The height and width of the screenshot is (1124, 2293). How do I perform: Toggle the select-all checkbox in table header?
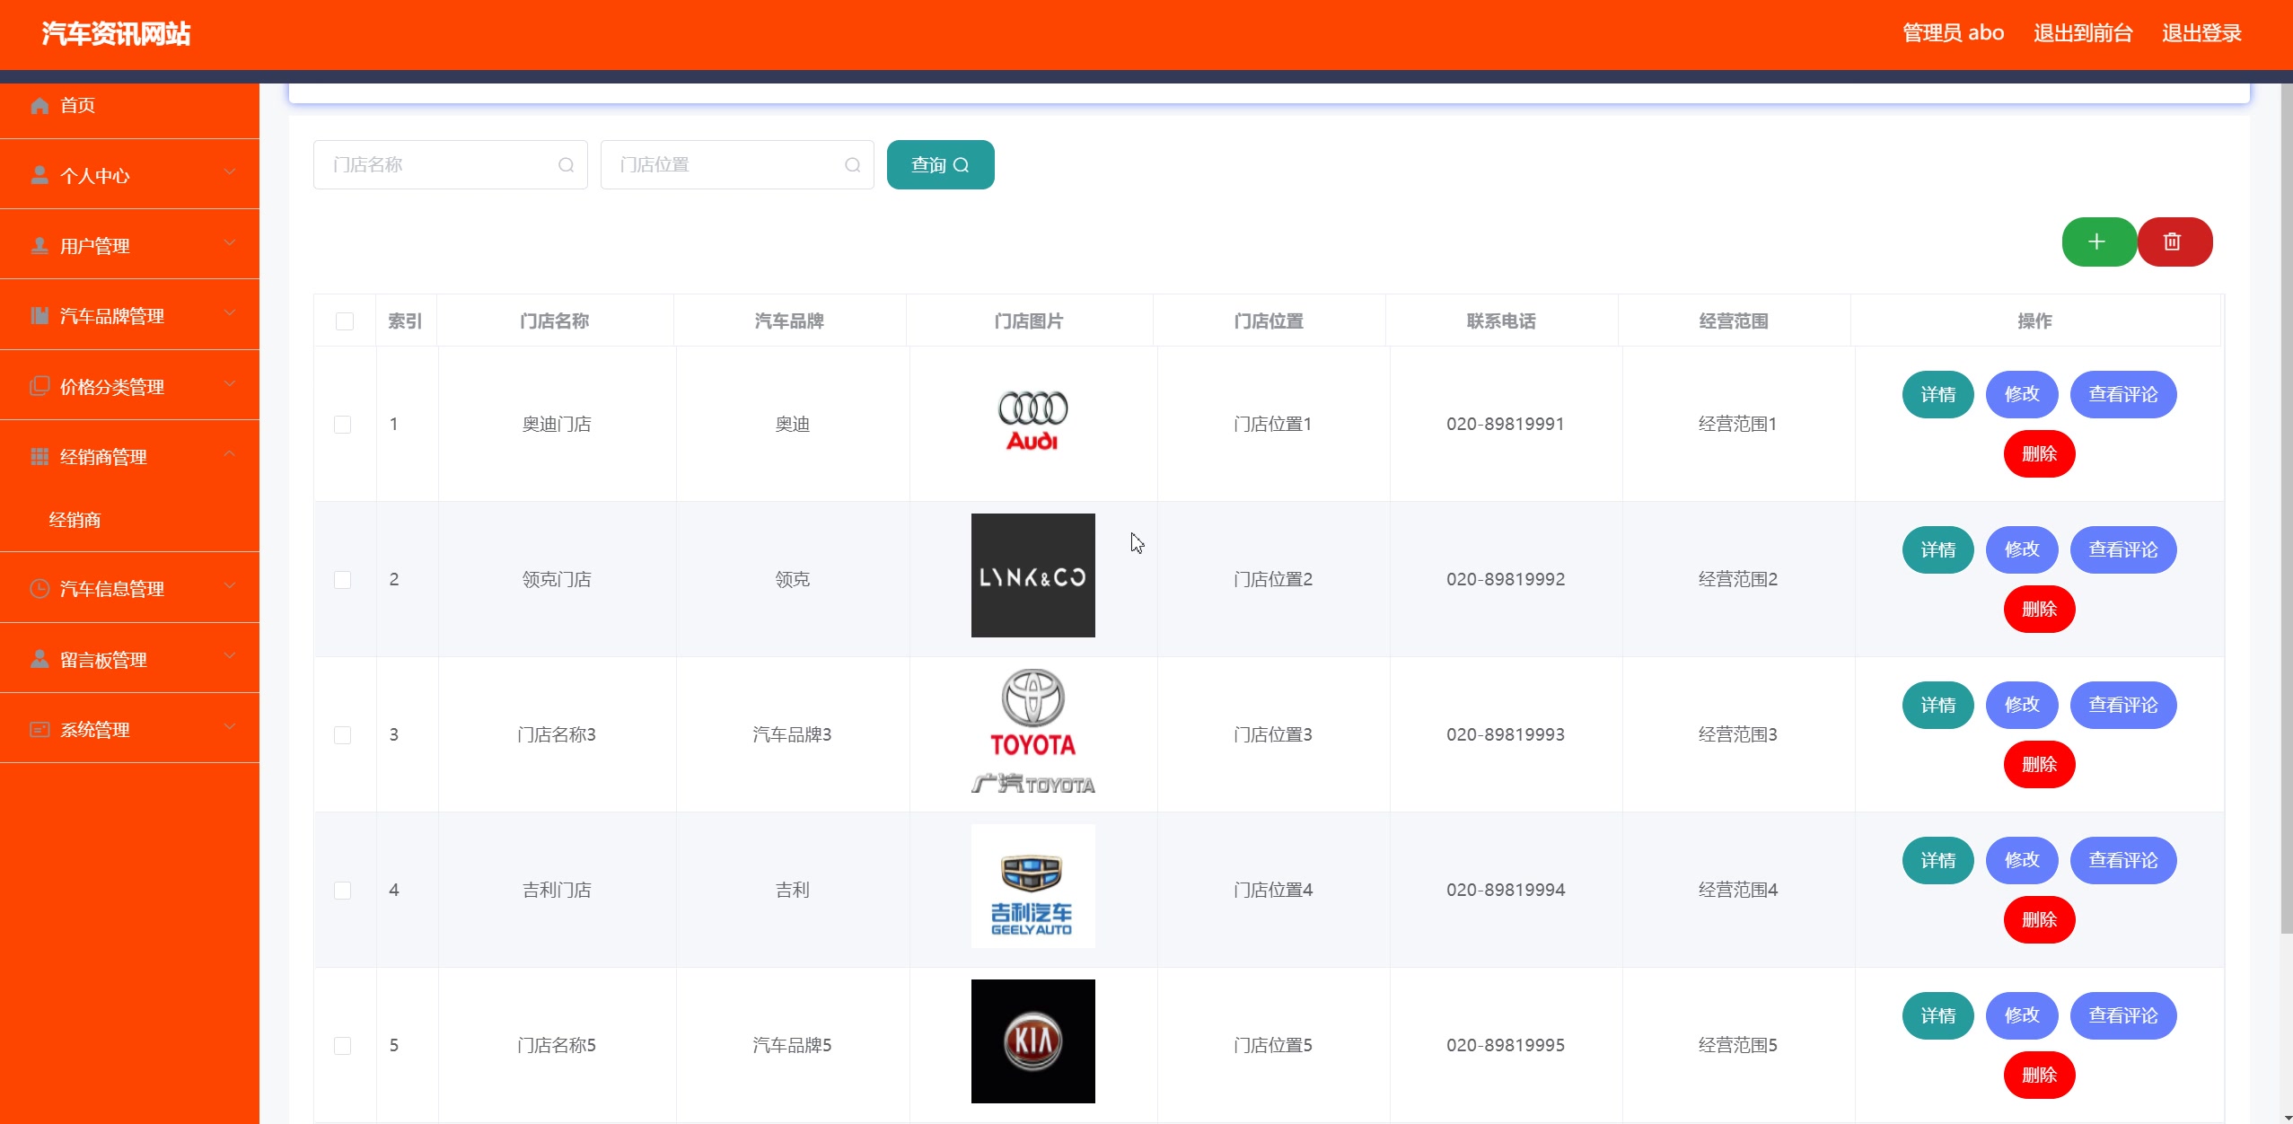[x=345, y=321]
